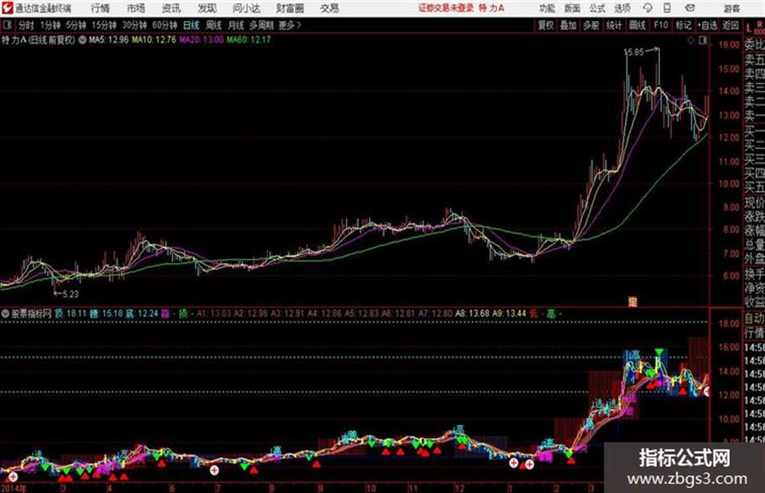Open the 功能 menu
The height and width of the screenshot is (493, 765).
[x=547, y=8]
